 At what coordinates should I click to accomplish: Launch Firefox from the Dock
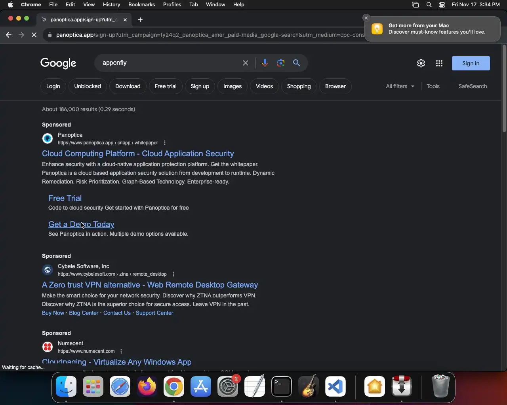coord(147,386)
